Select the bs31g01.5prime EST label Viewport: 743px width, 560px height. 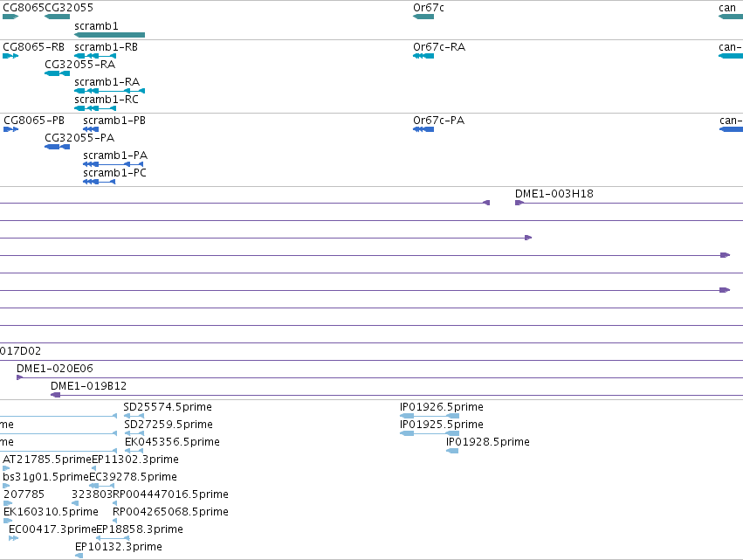pyautogui.click(x=46, y=477)
